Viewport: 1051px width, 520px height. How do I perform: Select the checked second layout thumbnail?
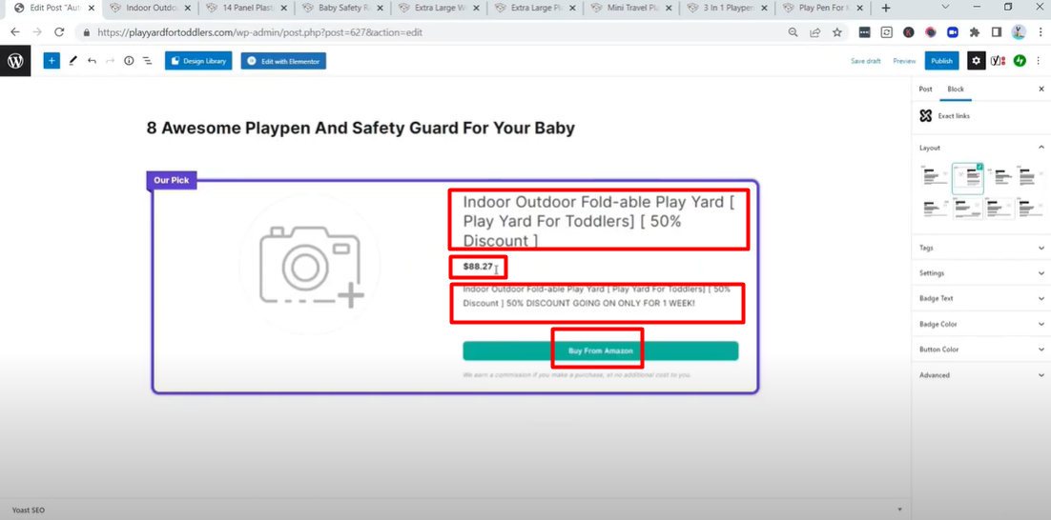click(968, 178)
